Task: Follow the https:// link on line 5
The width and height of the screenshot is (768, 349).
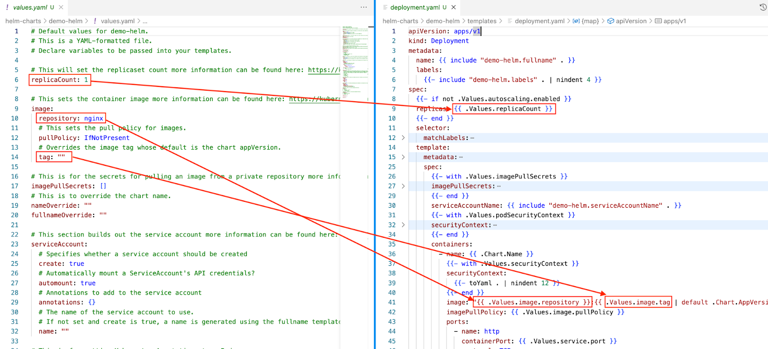Action: point(324,70)
